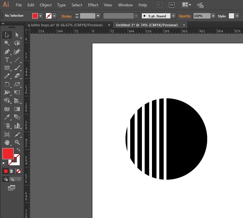Click the orange Opacity label link

click(184, 16)
